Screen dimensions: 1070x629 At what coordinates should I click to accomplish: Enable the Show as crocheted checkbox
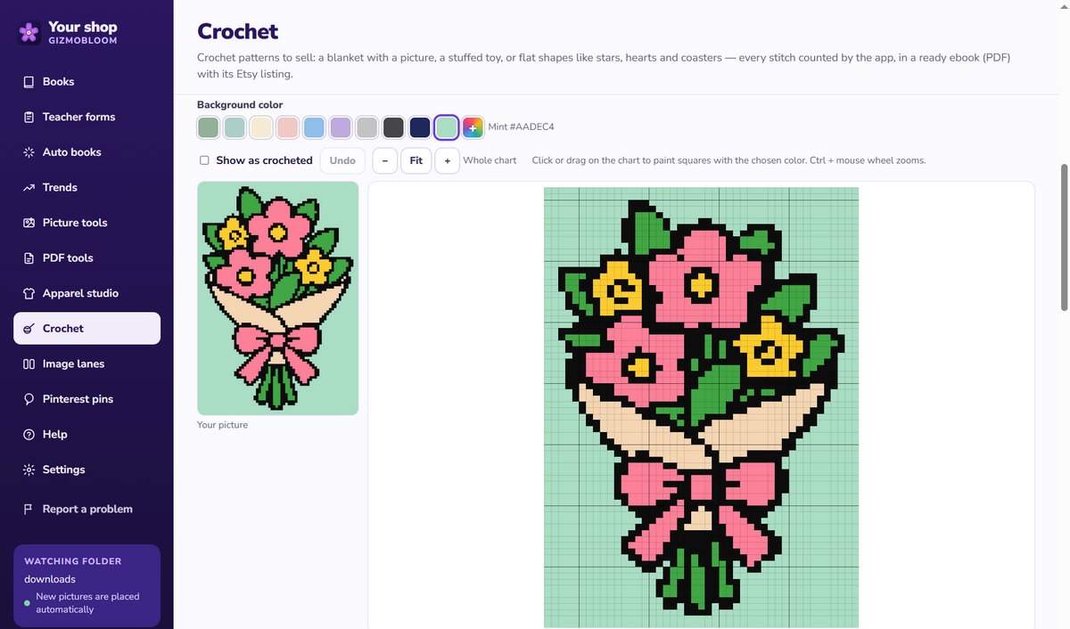[204, 160]
